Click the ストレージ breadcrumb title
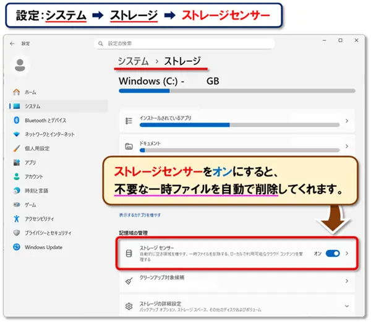 tap(182, 61)
